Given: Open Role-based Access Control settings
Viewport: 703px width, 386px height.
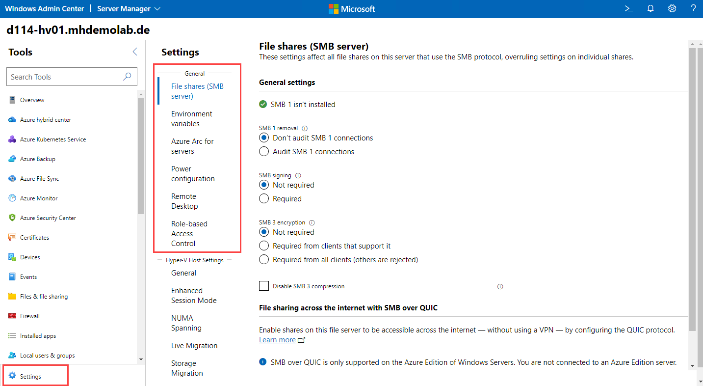Looking at the screenshot, I should tap(189, 234).
